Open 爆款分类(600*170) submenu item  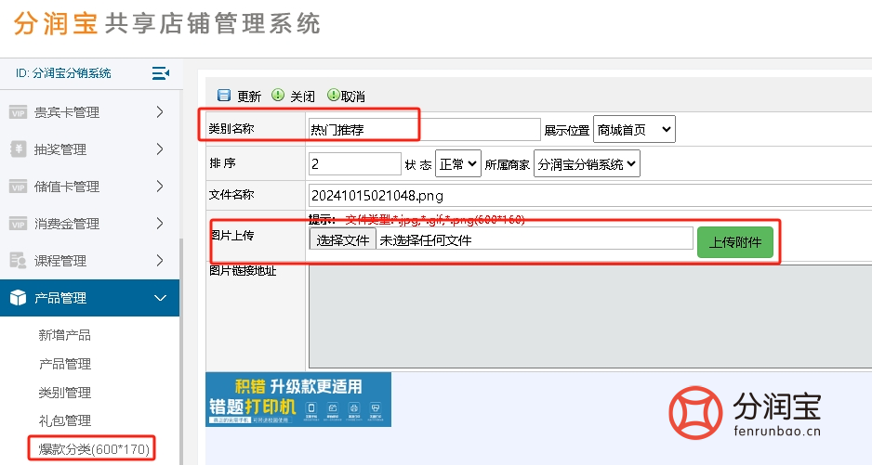(x=93, y=449)
